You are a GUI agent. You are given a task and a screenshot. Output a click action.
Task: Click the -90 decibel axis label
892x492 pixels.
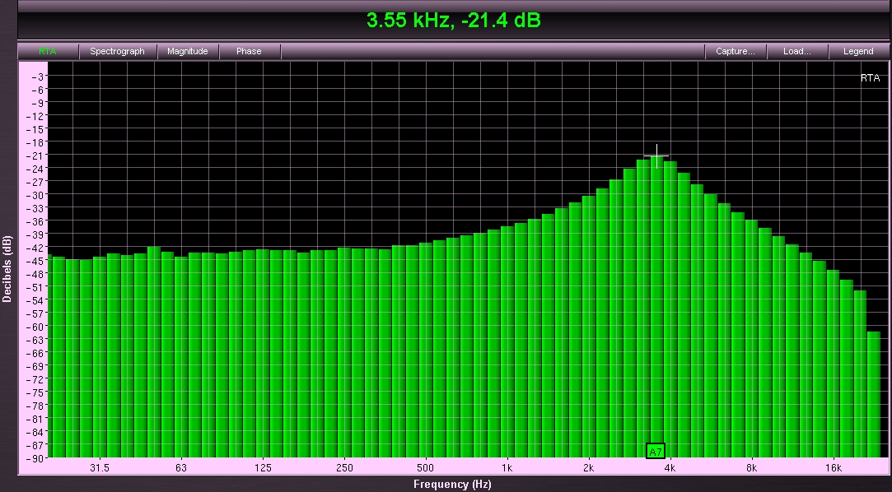click(x=36, y=457)
